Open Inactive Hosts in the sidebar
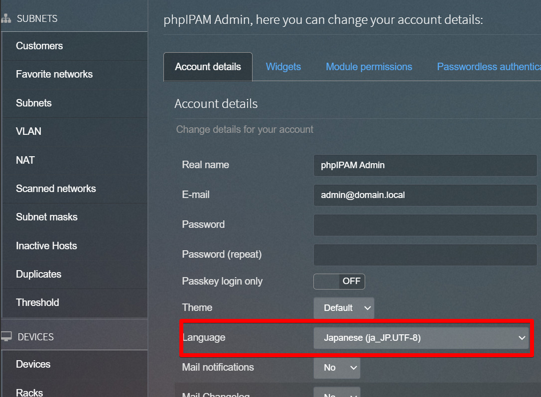The height and width of the screenshot is (397, 541). click(x=75, y=246)
